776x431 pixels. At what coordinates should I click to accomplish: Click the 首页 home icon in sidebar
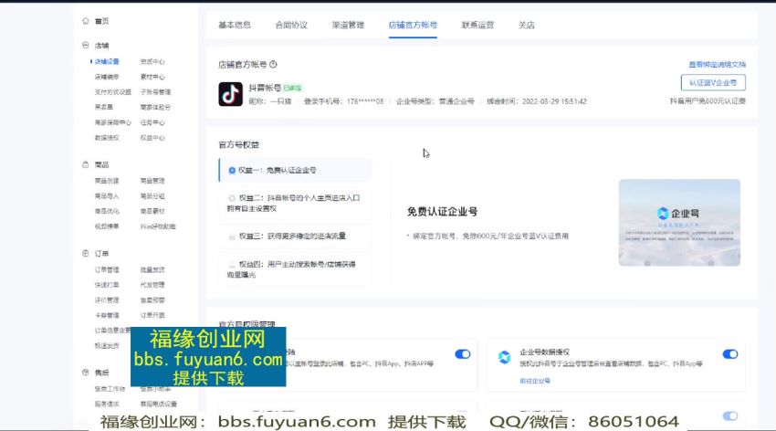pyautogui.click(x=85, y=21)
